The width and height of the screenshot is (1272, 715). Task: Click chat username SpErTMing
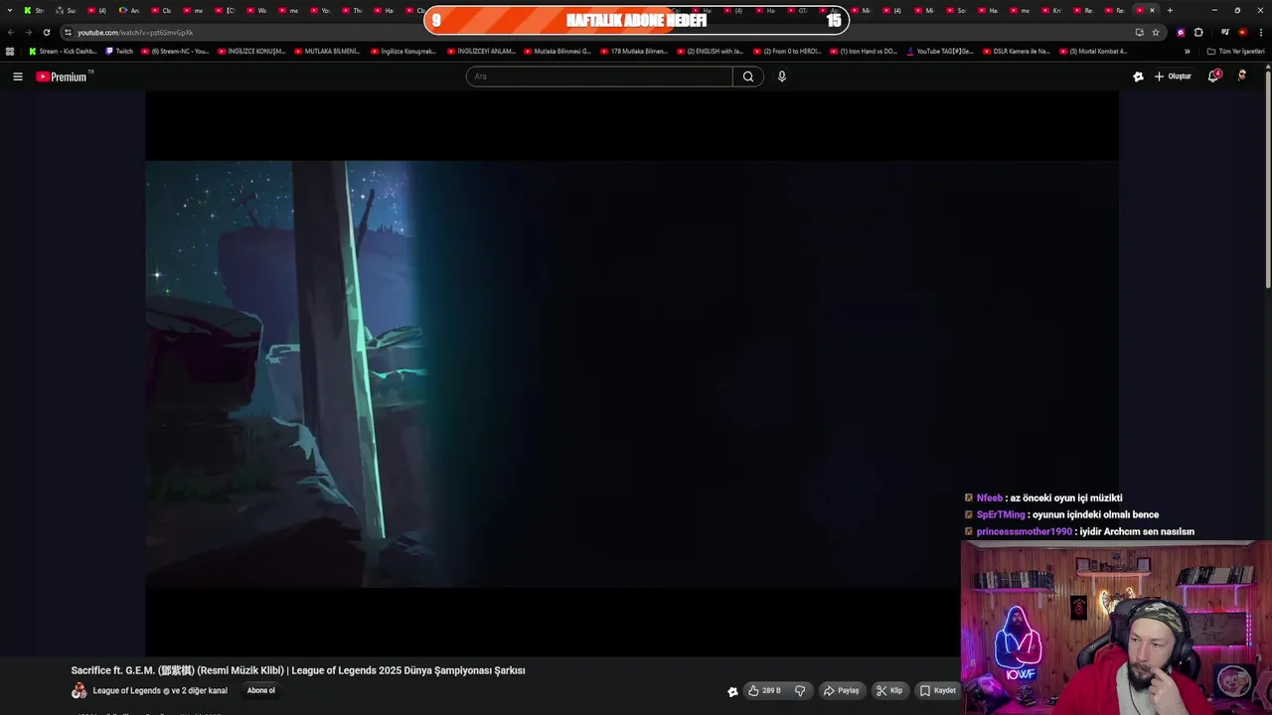[x=1001, y=515]
